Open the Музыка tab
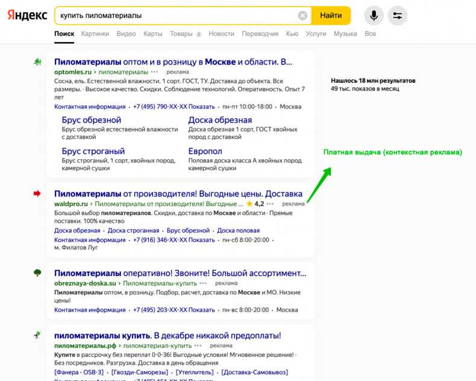The width and height of the screenshot is (476, 381). [x=345, y=34]
